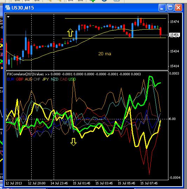The width and height of the screenshot is (187, 189).
Task: Click the '12 Jul 2013' time axis label
Action: click(x=14, y=183)
